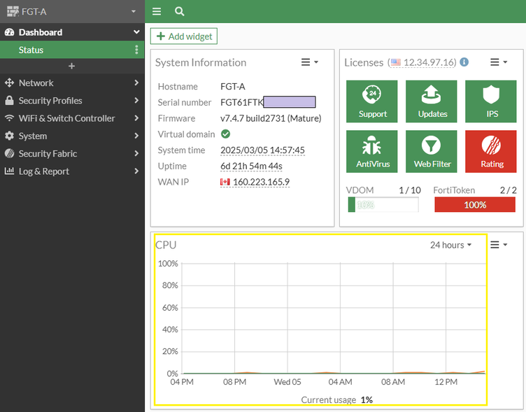Click the Add widget button

coord(184,36)
